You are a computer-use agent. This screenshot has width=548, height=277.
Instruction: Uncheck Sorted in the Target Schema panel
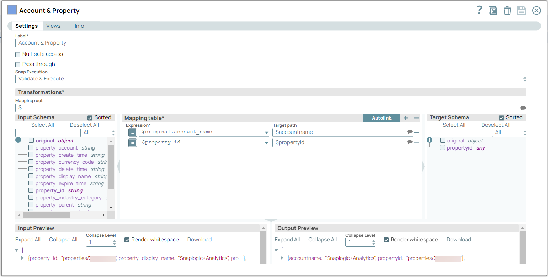click(501, 117)
